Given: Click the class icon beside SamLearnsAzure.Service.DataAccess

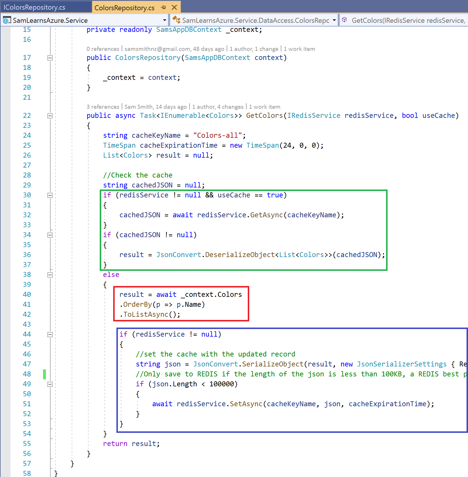Looking at the screenshot, I should 176,20.
